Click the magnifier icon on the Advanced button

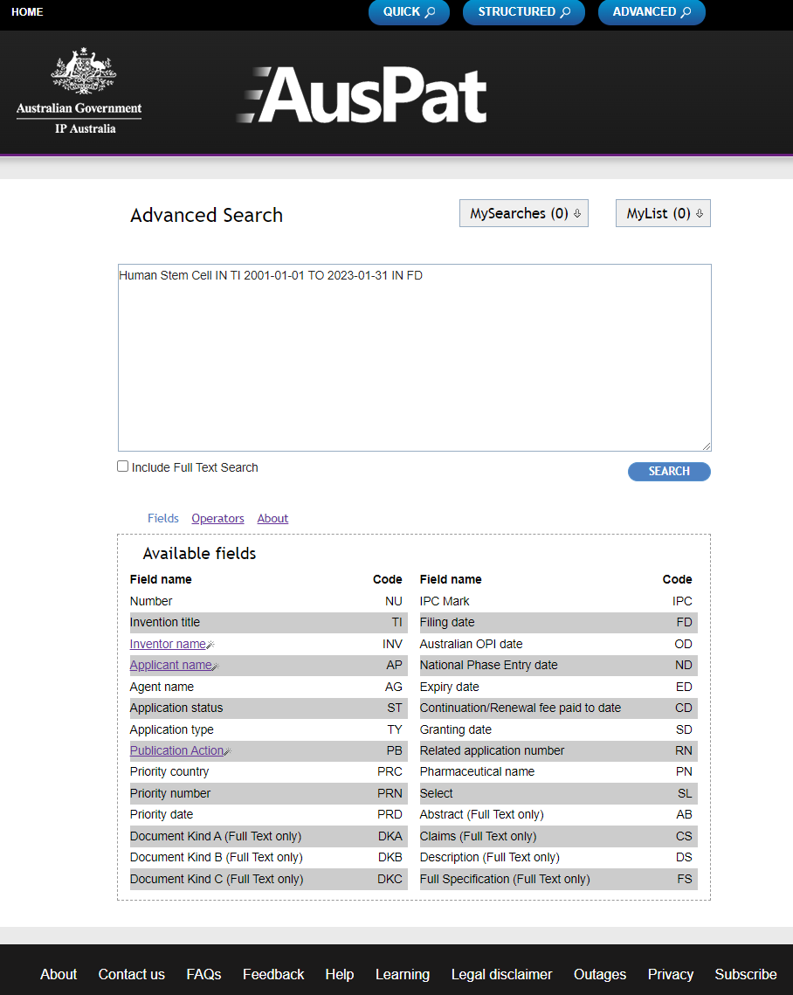tap(686, 12)
